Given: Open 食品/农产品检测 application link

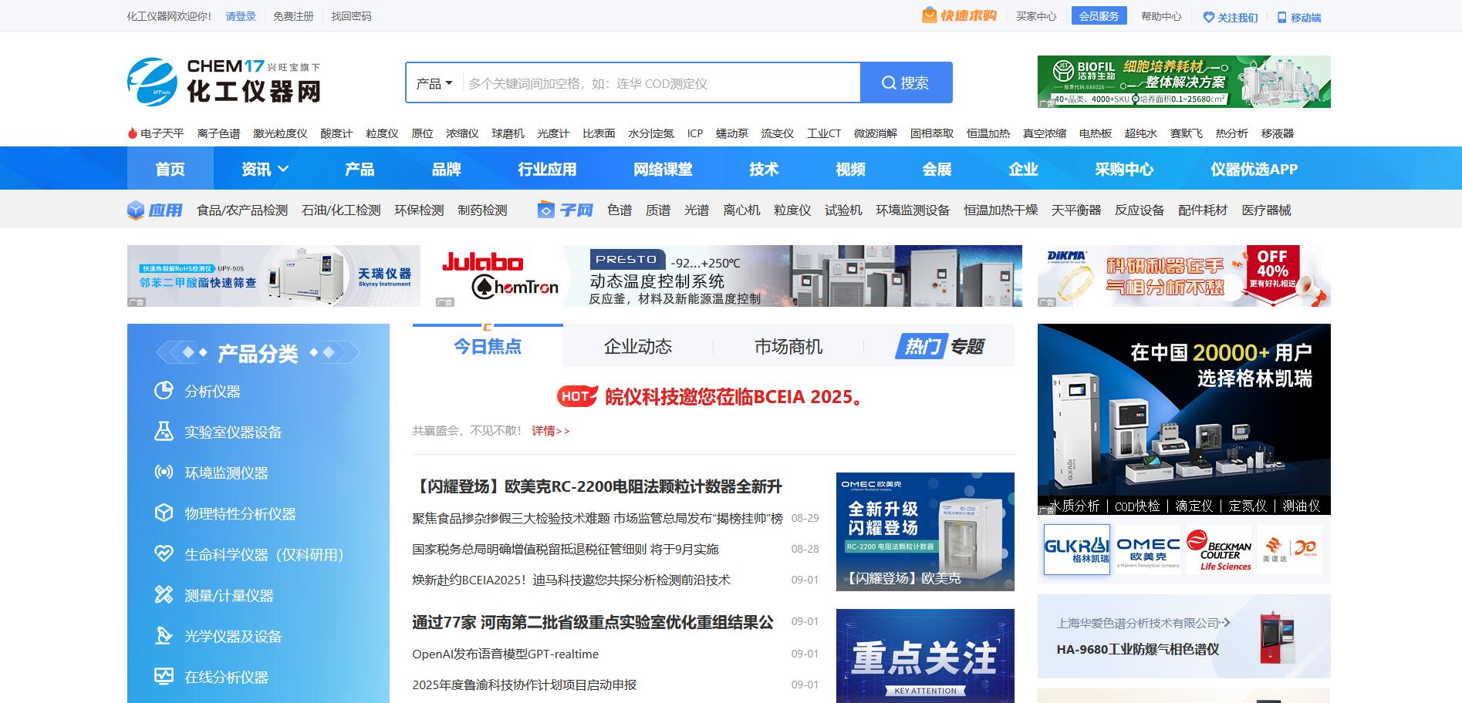Looking at the screenshot, I should (x=242, y=210).
